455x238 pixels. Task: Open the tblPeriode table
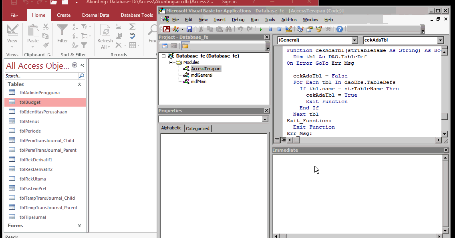30,131
